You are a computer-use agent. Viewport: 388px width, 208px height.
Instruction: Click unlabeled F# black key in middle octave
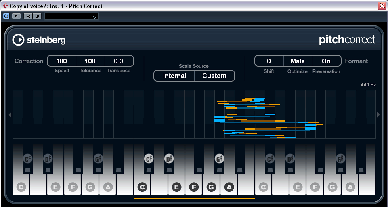click(x=199, y=158)
